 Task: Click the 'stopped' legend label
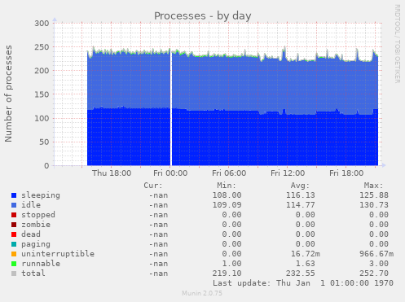coord(38,215)
